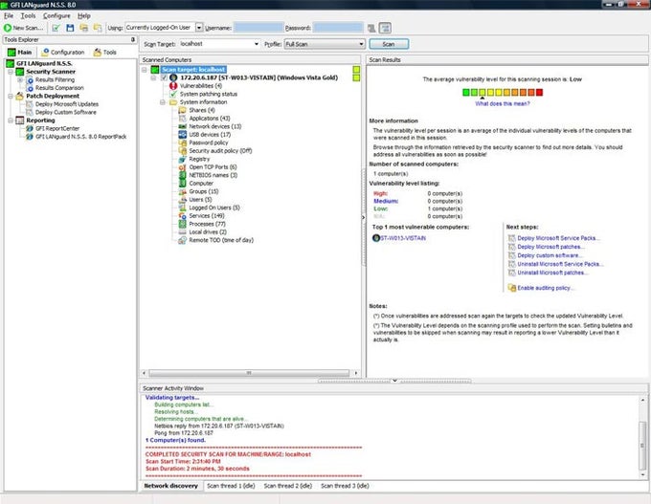Select the Main tab in Tools Explorer
This screenshot has width=651, height=504.
point(20,53)
